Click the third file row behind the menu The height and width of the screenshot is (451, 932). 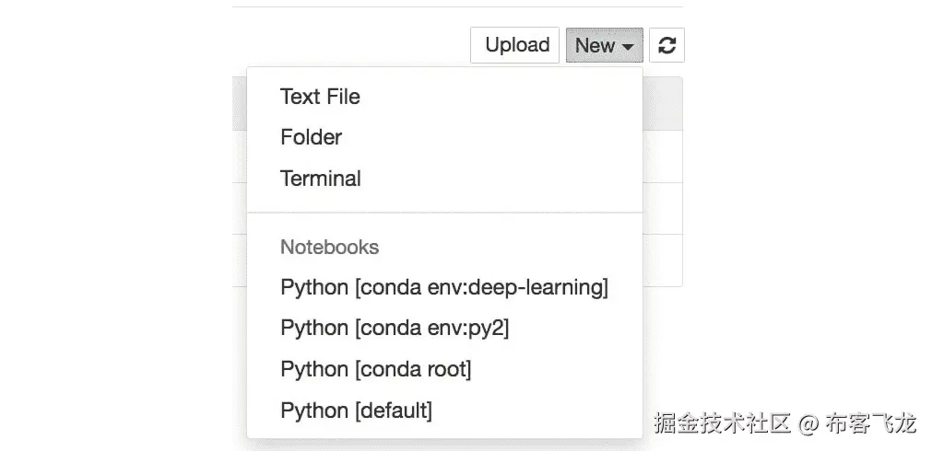click(663, 260)
